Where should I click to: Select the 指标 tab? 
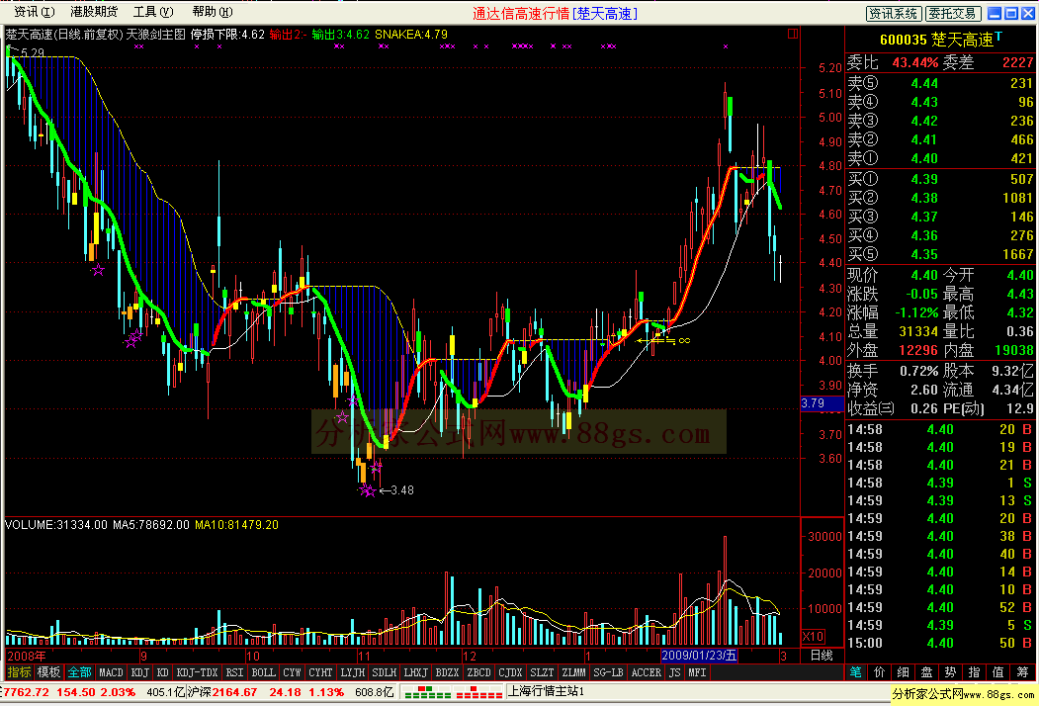(x=19, y=672)
